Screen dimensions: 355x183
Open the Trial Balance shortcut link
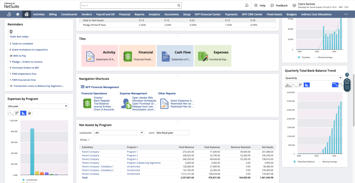101,104
